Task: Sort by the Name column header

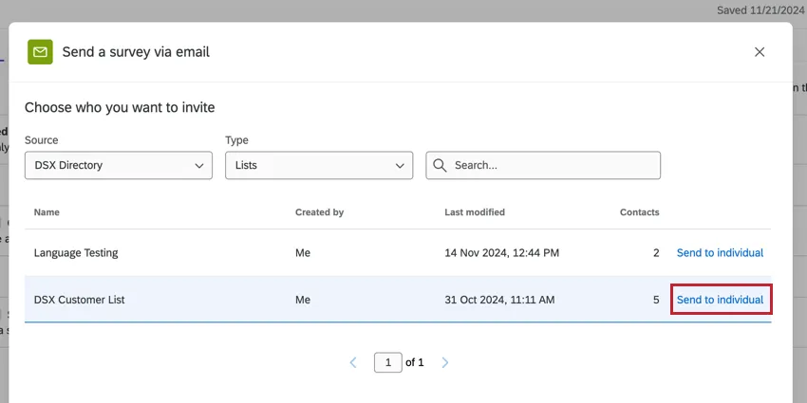Action: pos(47,212)
